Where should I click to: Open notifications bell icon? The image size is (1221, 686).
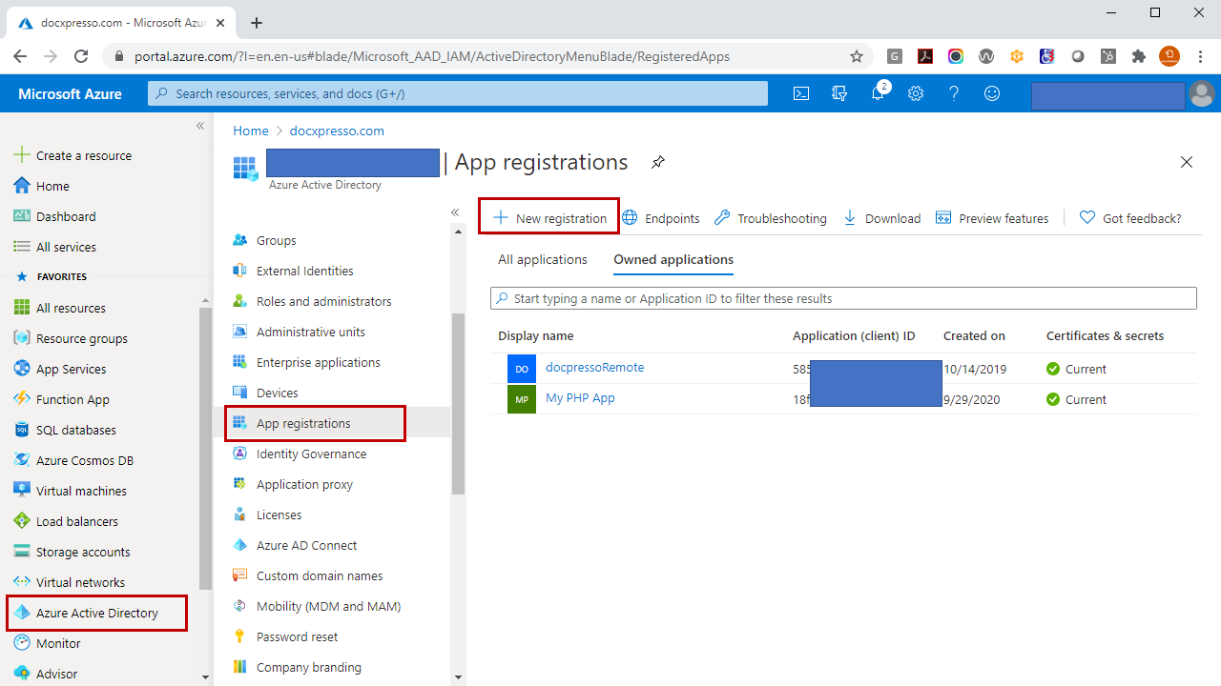(879, 93)
